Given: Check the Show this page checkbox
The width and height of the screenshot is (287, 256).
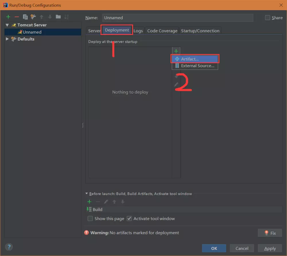Looking at the screenshot, I should (x=90, y=218).
